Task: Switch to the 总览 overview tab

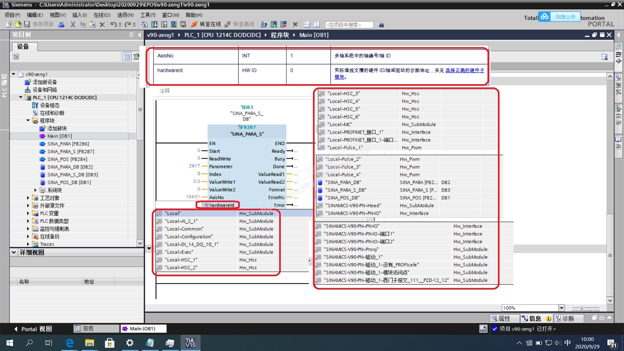Action: point(88,329)
